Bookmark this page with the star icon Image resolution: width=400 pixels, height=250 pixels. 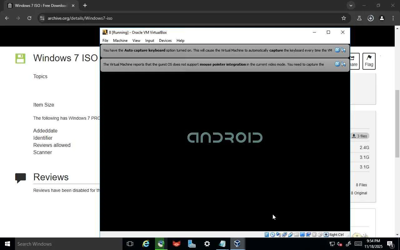[x=344, y=18]
